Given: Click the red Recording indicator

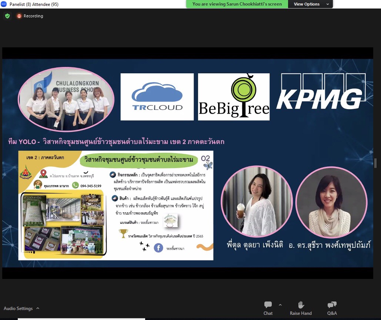Looking at the screenshot, I should pos(19,16).
